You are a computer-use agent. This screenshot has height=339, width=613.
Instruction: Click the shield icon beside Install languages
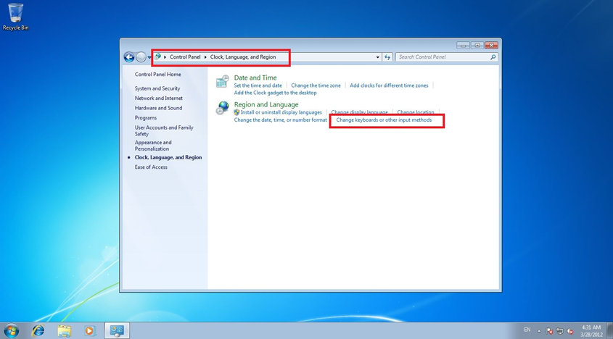tap(236, 112)
